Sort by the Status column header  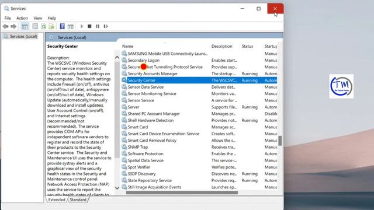(x=247, y=46)
